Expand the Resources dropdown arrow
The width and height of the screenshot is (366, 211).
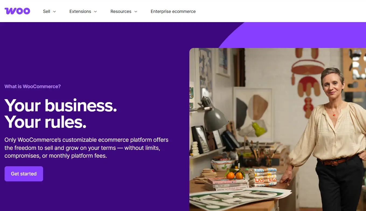click(x=136, y=12)
